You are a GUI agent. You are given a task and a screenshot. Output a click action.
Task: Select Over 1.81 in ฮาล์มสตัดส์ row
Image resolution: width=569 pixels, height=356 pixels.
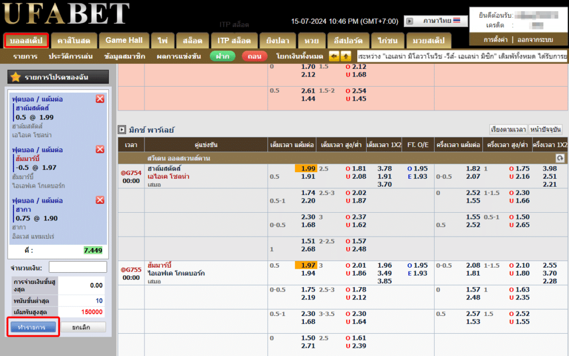(356, 169)
